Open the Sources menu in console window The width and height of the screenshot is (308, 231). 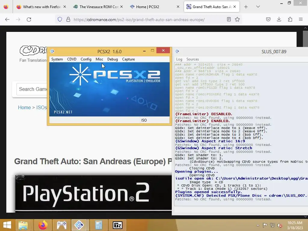pos(192,59)
